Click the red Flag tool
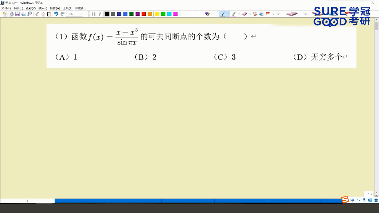Viewport: 379px width, 213px height. [x=268, y=14]
